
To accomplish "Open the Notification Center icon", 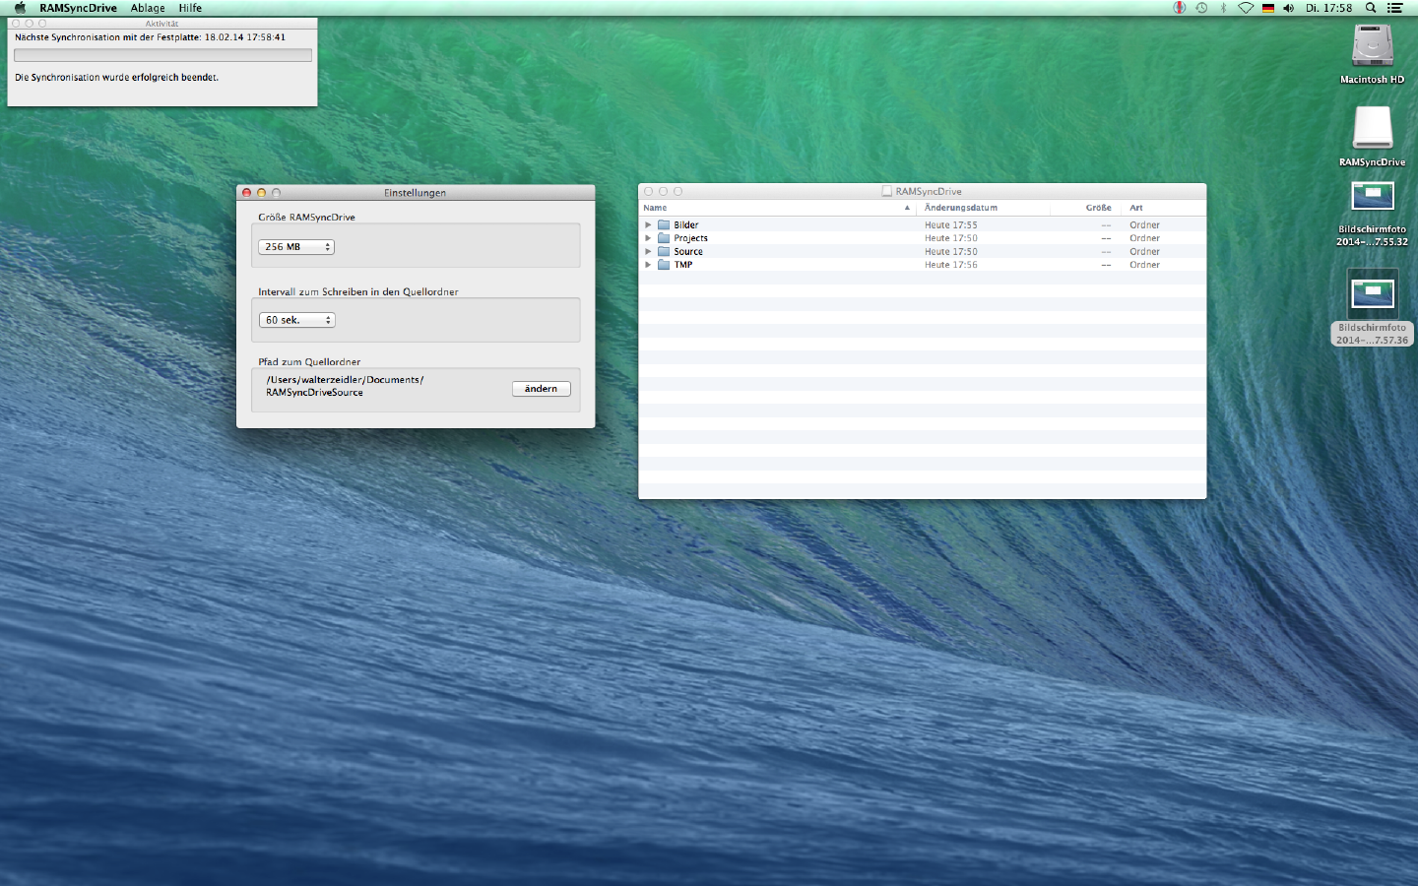I will pyautogui.click(x=1394, y=8).
